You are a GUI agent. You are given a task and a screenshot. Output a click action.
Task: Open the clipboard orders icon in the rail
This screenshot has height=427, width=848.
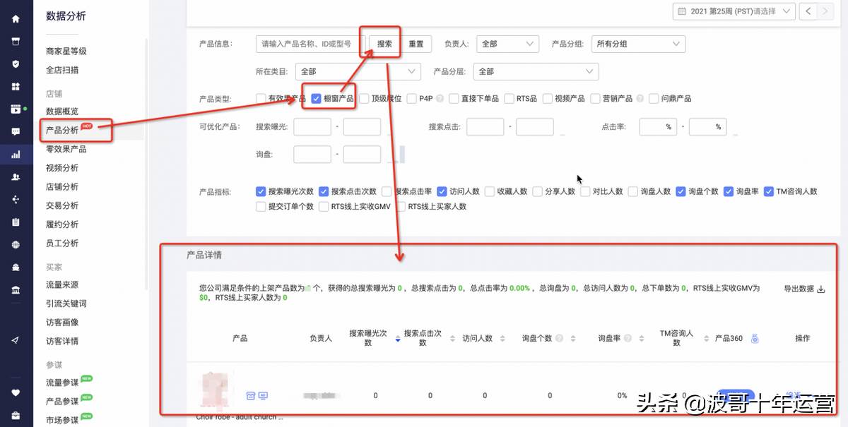click(16, 222)
